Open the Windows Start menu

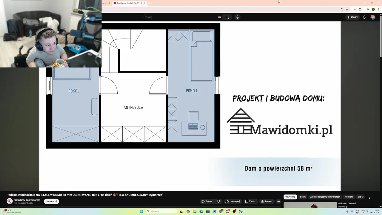[x=141, y=211]
